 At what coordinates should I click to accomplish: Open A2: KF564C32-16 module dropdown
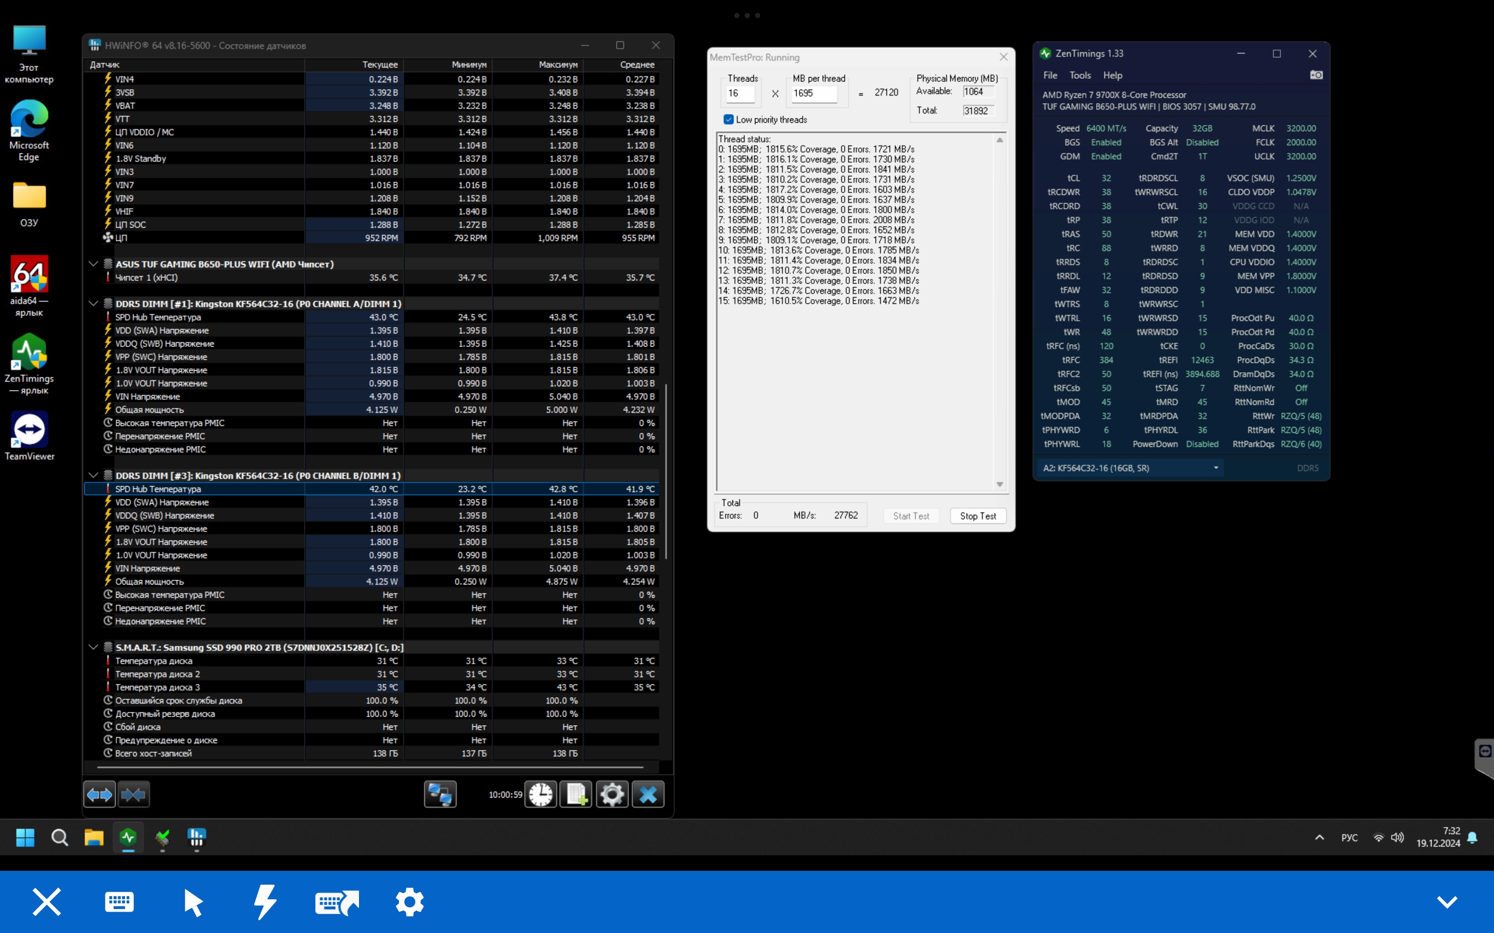coord(1130,468)
